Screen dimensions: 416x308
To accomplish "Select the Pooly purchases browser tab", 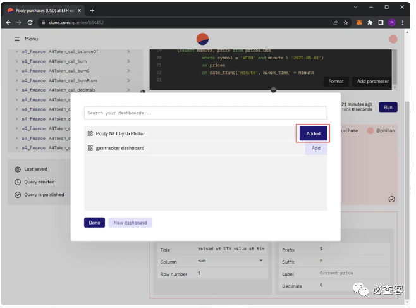I will click(44, 11).
